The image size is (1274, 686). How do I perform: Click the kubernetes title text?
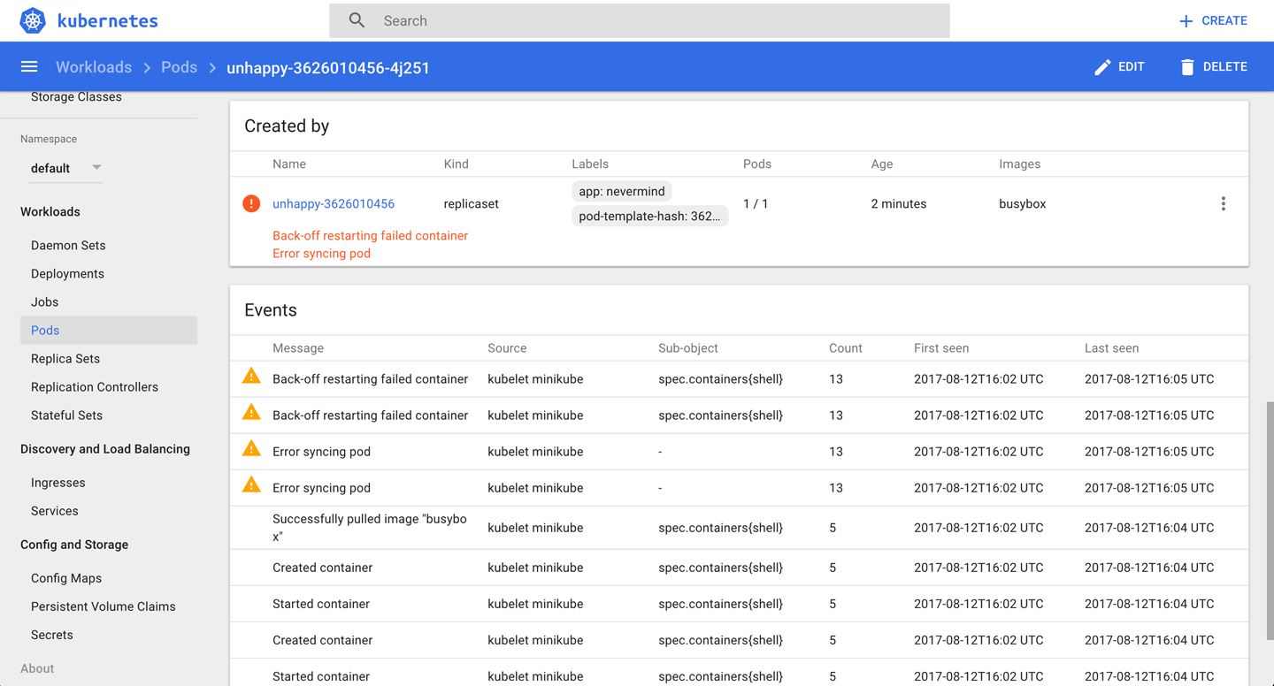click(108, 20)
